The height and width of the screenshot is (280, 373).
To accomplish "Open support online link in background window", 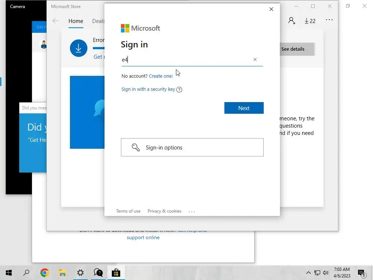I will click(143, 237).
